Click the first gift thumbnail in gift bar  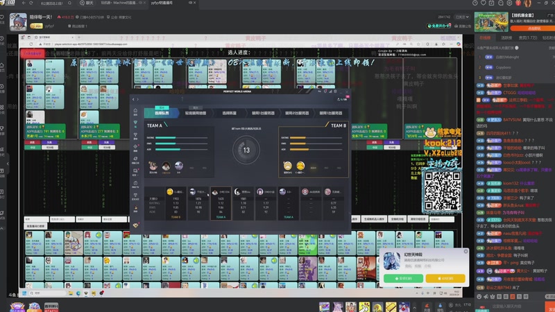click(324, 306)
